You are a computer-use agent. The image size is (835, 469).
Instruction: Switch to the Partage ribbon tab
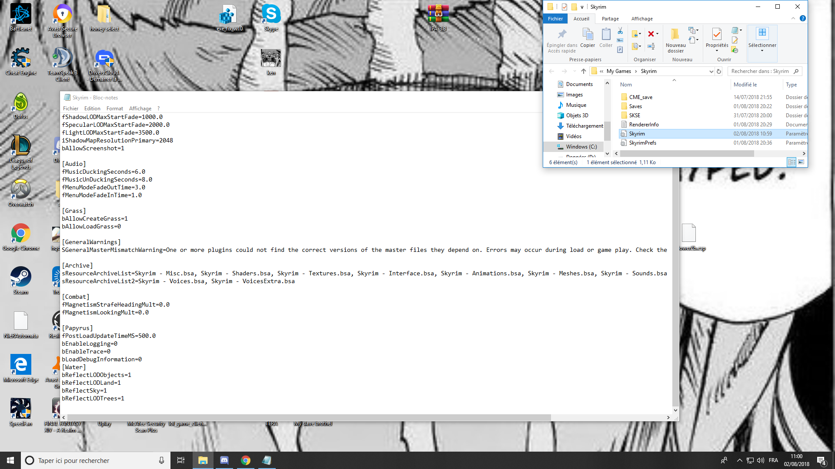tap(610, 19)
